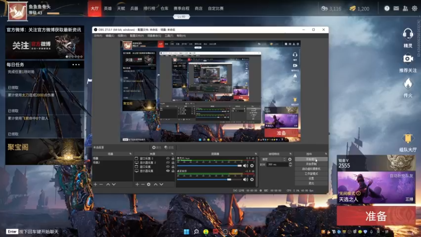The image size is (421, 237).
Task: Open the 配置文件(P) menu in OBS
Action: click(137, 36)
